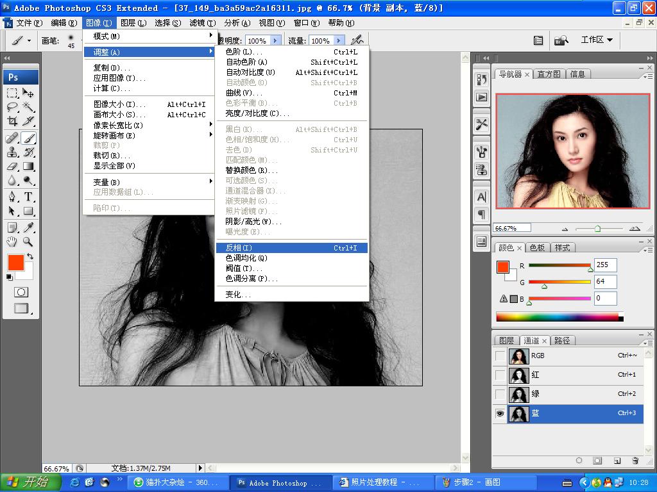The width and height of the screenshot is (657, 492).
Task: Create new channel icon
Action: 617,461
